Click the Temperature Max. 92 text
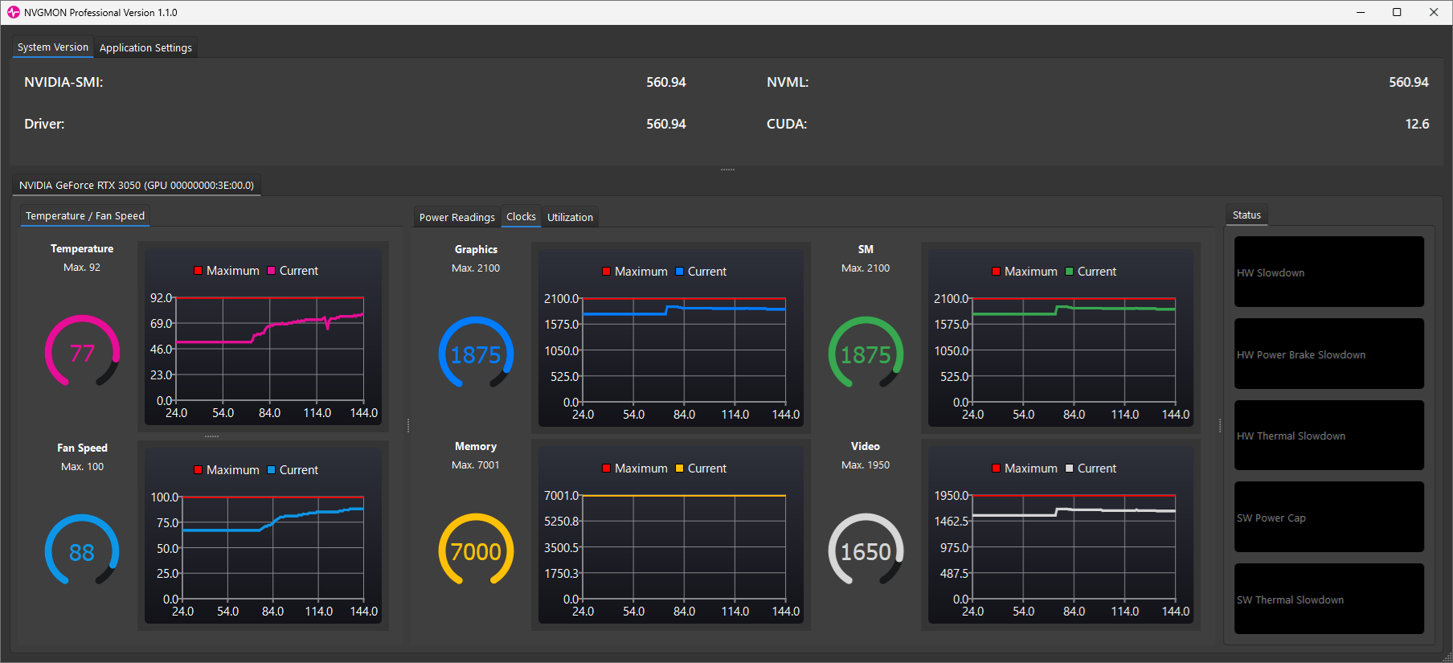This screenshot has height=663, width=1453. click(82, 268)
